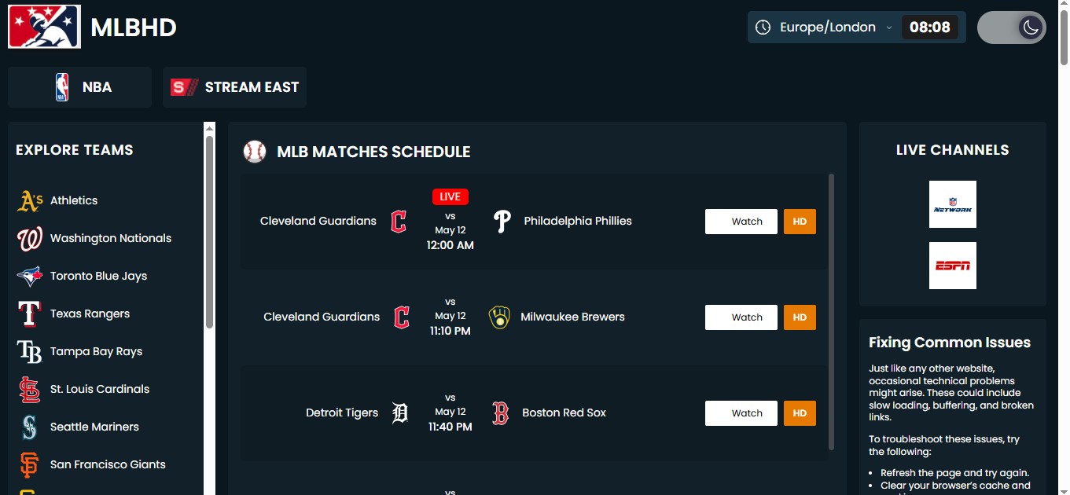Click the Milwaukee Brewers logo in the schedule
Screen dimensions: 1070x495
coord(499,317)
